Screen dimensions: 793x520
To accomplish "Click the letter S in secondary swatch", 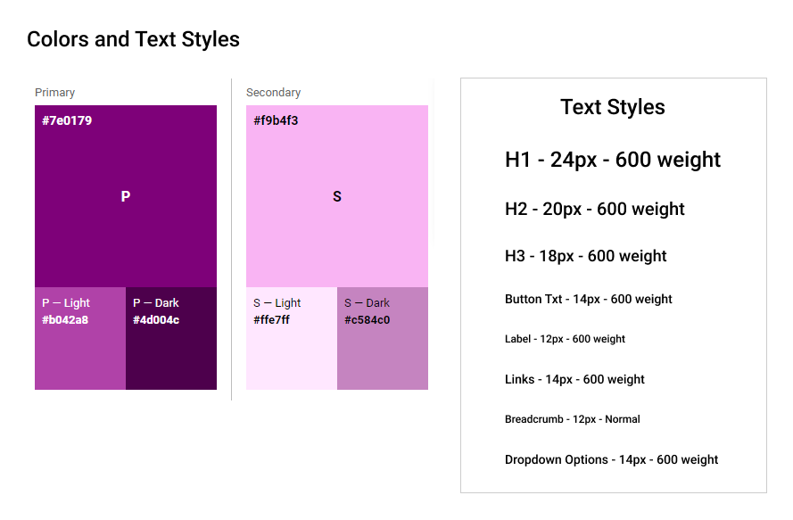I will [337, 196].
